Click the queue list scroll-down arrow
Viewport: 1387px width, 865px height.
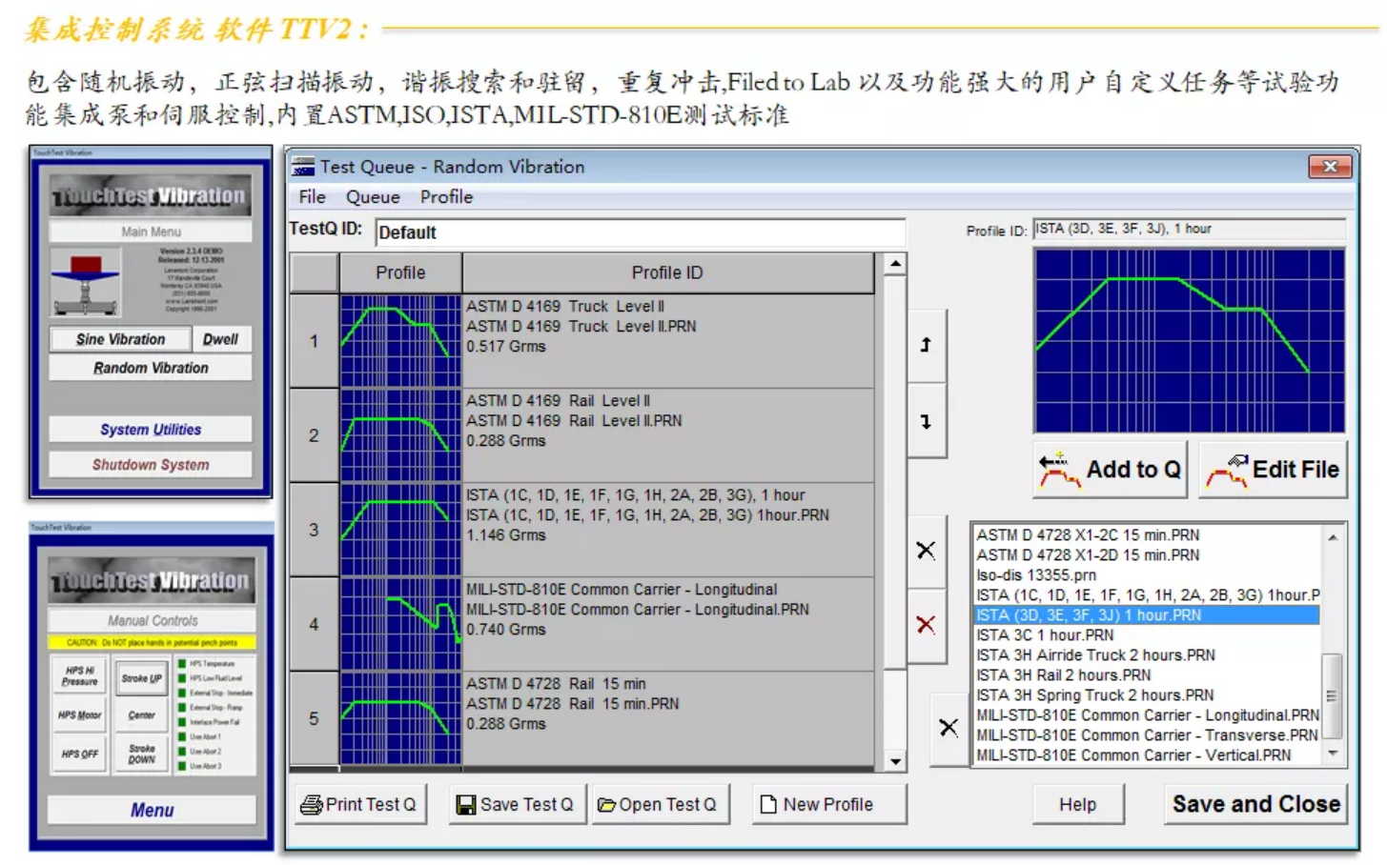[895, 761]
